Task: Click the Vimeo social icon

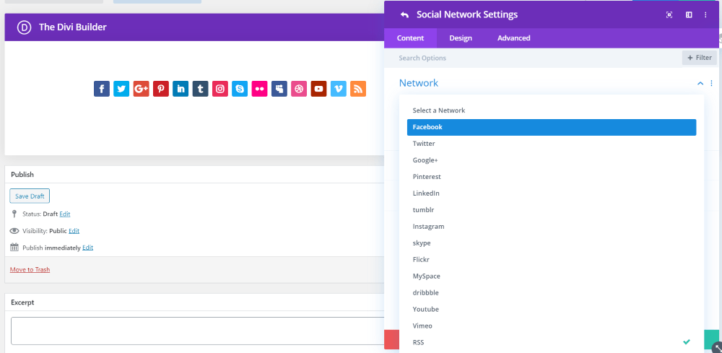Action: (x=339, y=89)
